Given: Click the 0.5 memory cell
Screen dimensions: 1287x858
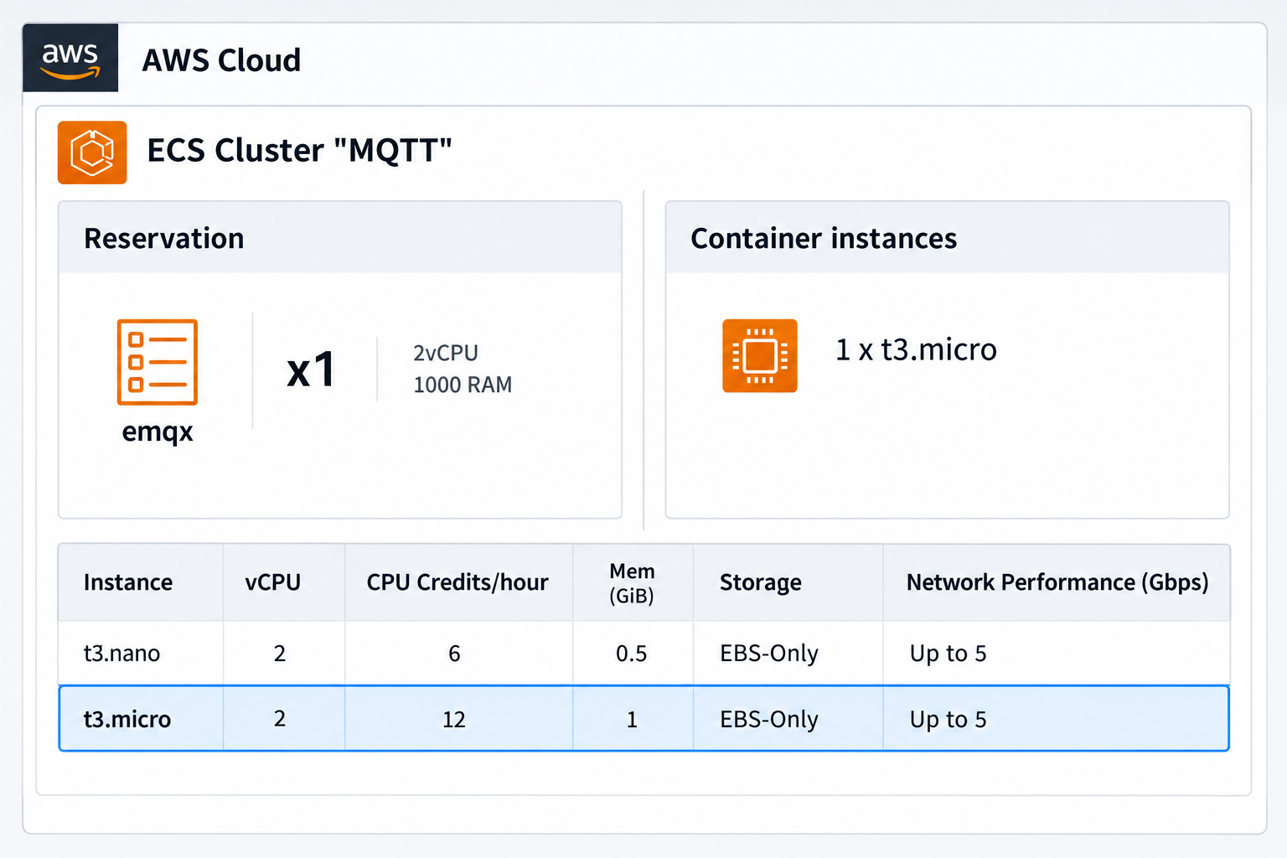Looking at the screenshot, I should [632, 654].
